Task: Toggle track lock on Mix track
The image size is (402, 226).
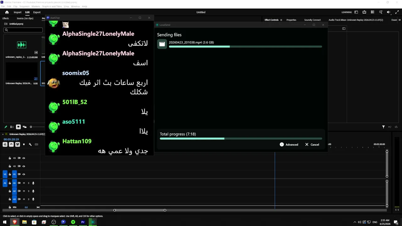Action: (x=10, y=207)
